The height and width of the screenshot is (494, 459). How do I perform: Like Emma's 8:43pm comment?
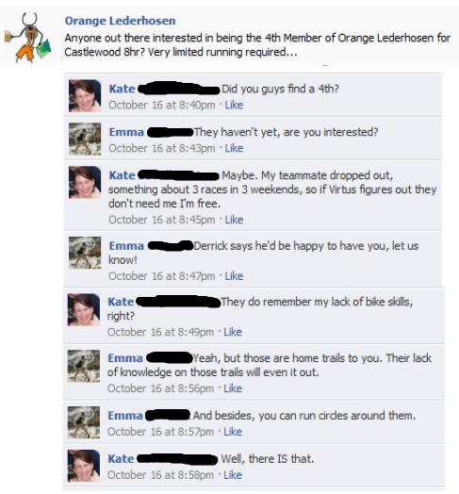(x=234, y=148)
